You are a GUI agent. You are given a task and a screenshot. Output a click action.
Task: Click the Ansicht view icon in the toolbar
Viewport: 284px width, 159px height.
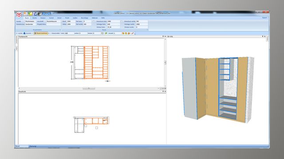[x=24, y=33]
